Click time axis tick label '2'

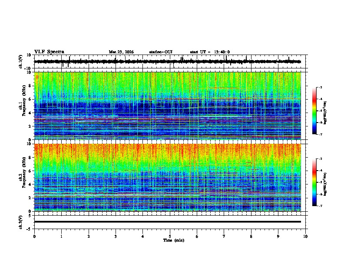[89, 236]
